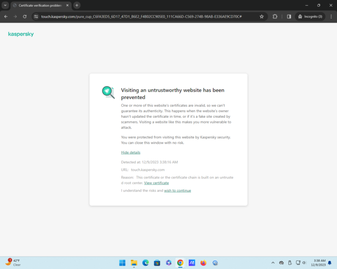Open a new browser tab
Image resolution: width=337 pixels, height=269 pixels.
click(x=77, y=5)
